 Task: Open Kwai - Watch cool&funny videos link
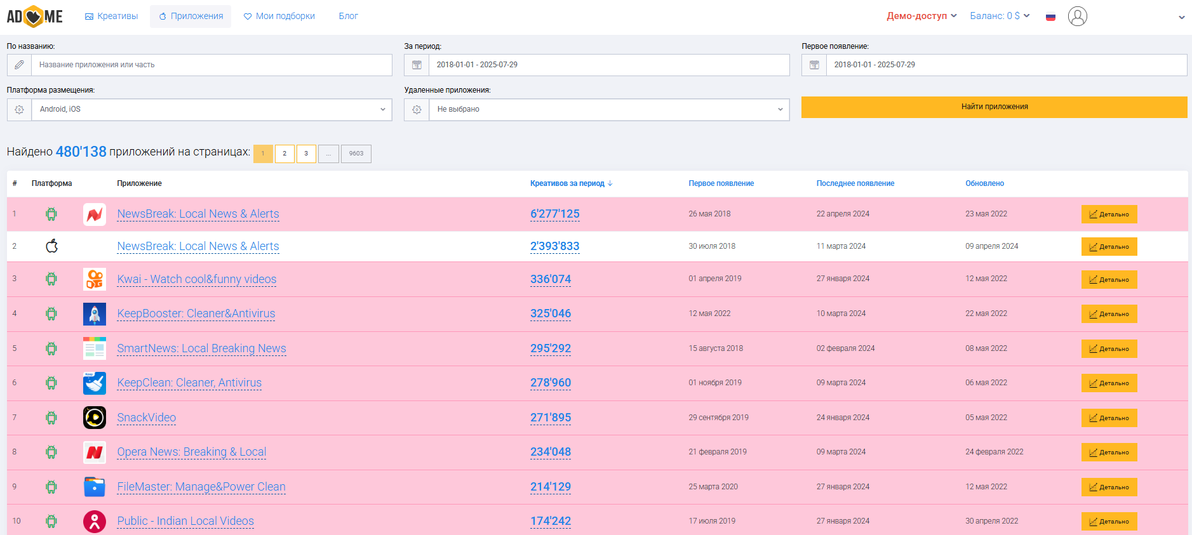(197, 279)
